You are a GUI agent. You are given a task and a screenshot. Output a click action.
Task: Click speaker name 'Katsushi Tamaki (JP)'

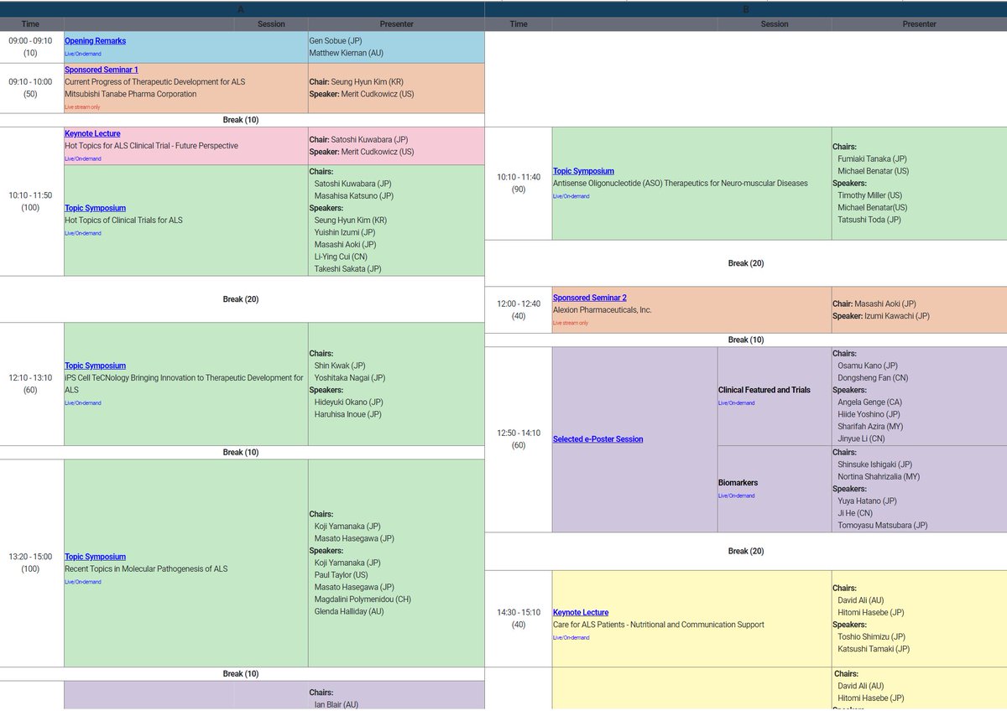(x=874, y=649)
